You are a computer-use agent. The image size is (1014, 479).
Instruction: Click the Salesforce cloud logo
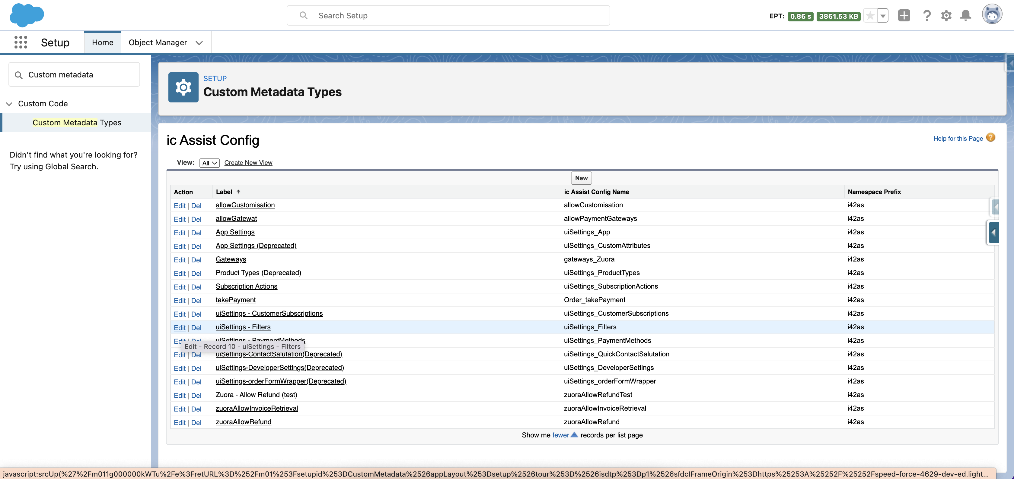coord(27,15)
